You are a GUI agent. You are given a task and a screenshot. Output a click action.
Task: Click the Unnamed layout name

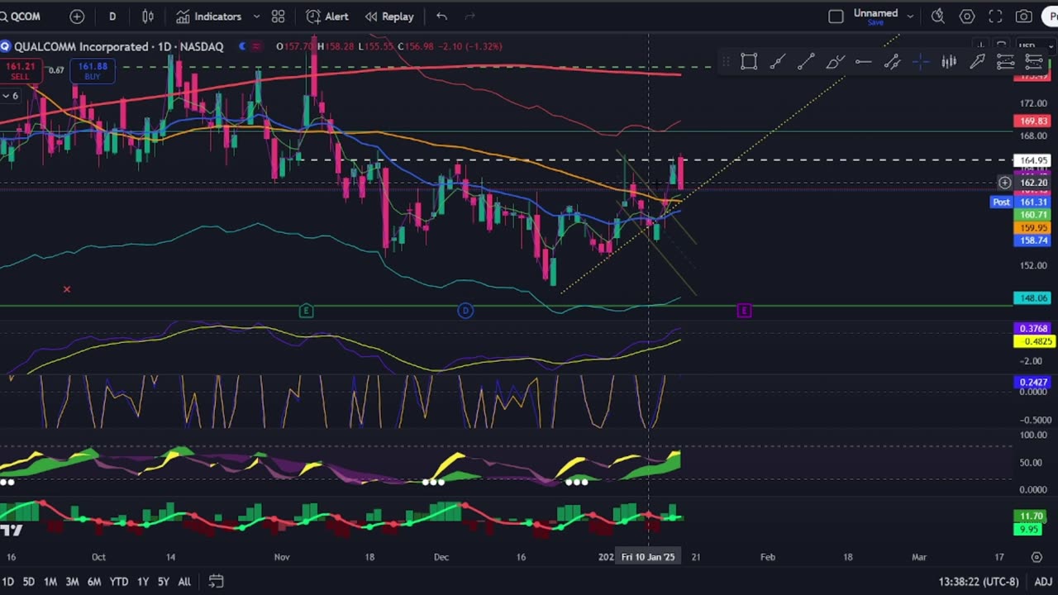click(876, 13)
